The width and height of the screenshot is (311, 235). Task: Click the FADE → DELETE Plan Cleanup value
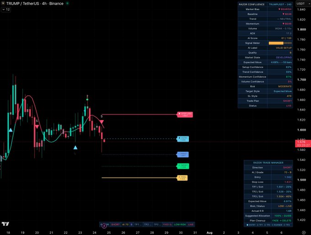(282, 220)
